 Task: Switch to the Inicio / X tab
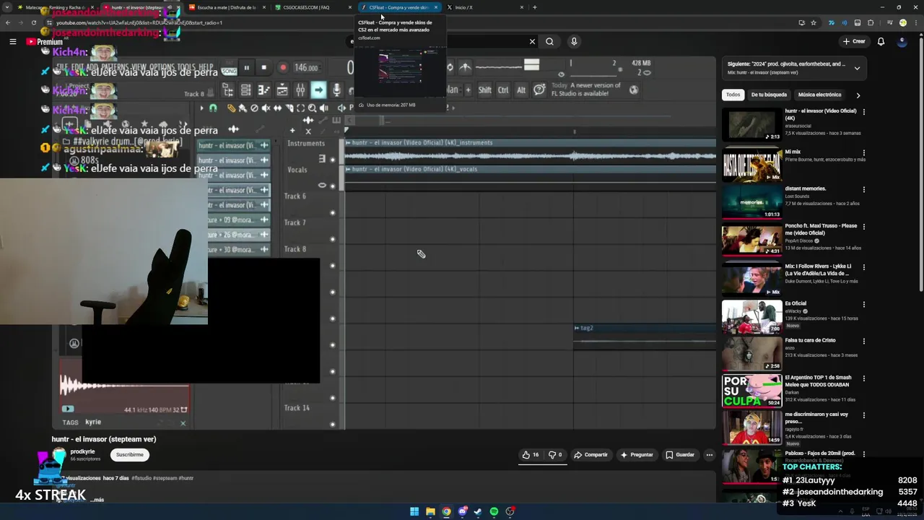484,7
